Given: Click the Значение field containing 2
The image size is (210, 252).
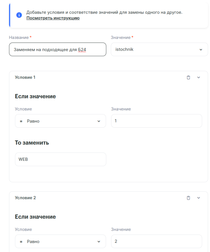Looking at the screenshot, I should [156, 241].
